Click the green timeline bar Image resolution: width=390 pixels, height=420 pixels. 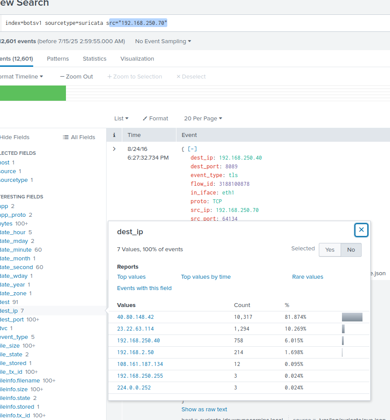(33, 93)
